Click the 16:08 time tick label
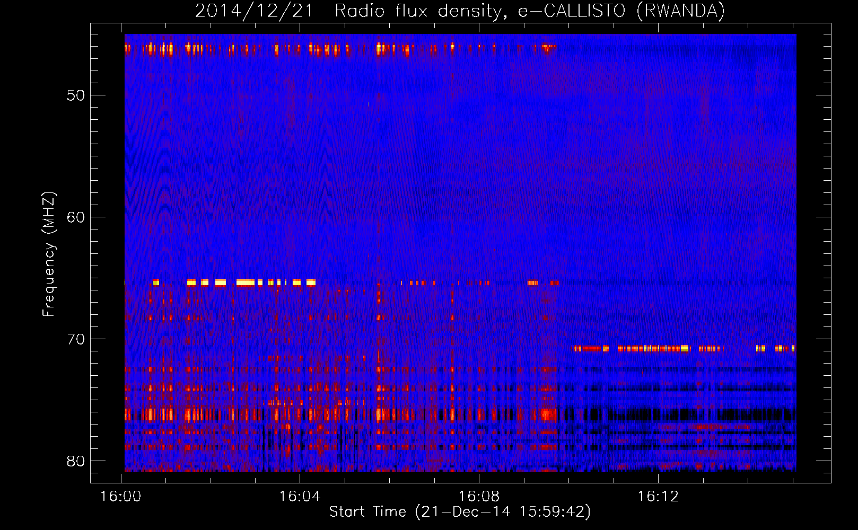858x530 pixels. click(479, 497)
